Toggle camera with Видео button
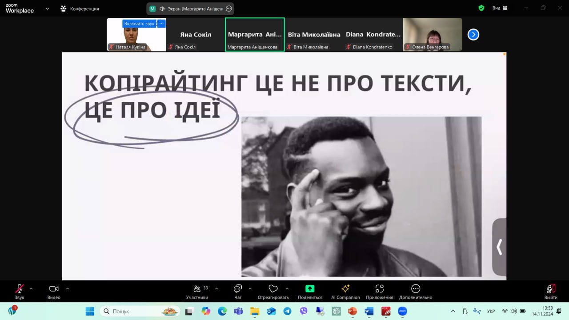The width and height of the screenshot is (569, 320). point(54,289)
